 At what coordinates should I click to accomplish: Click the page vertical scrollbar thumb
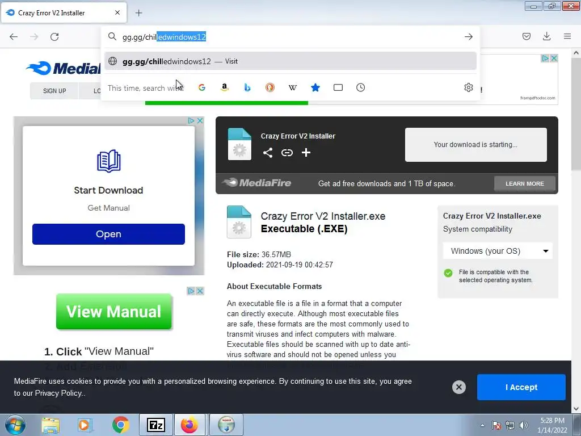point(576,115)
